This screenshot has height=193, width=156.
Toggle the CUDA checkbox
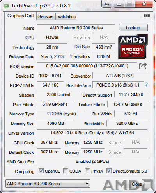point(66,171)
